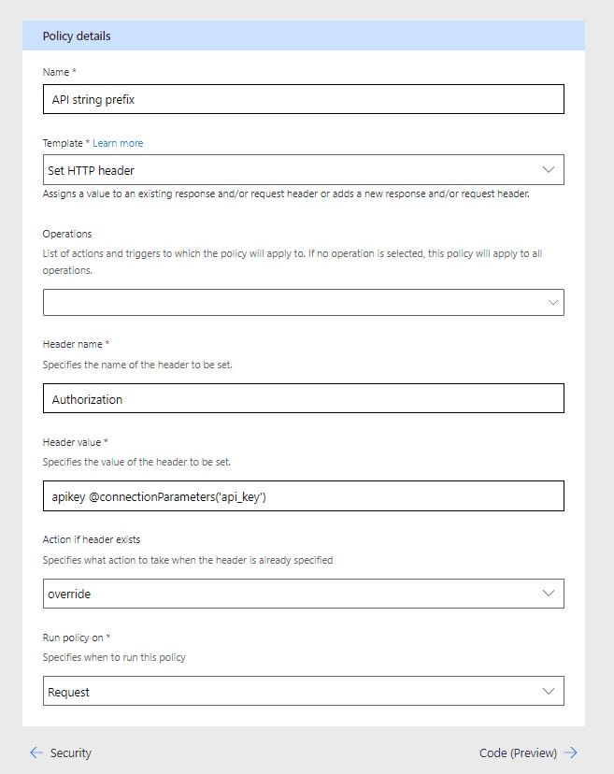Click the chevron on Action if header exists
The width and height of the screenshot is (614, 774).
(x=549, y=594)
